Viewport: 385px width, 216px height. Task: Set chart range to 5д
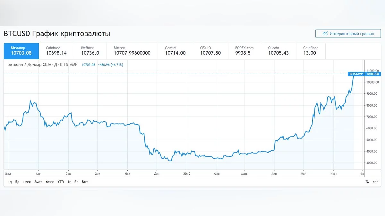[x=17, y=182]
